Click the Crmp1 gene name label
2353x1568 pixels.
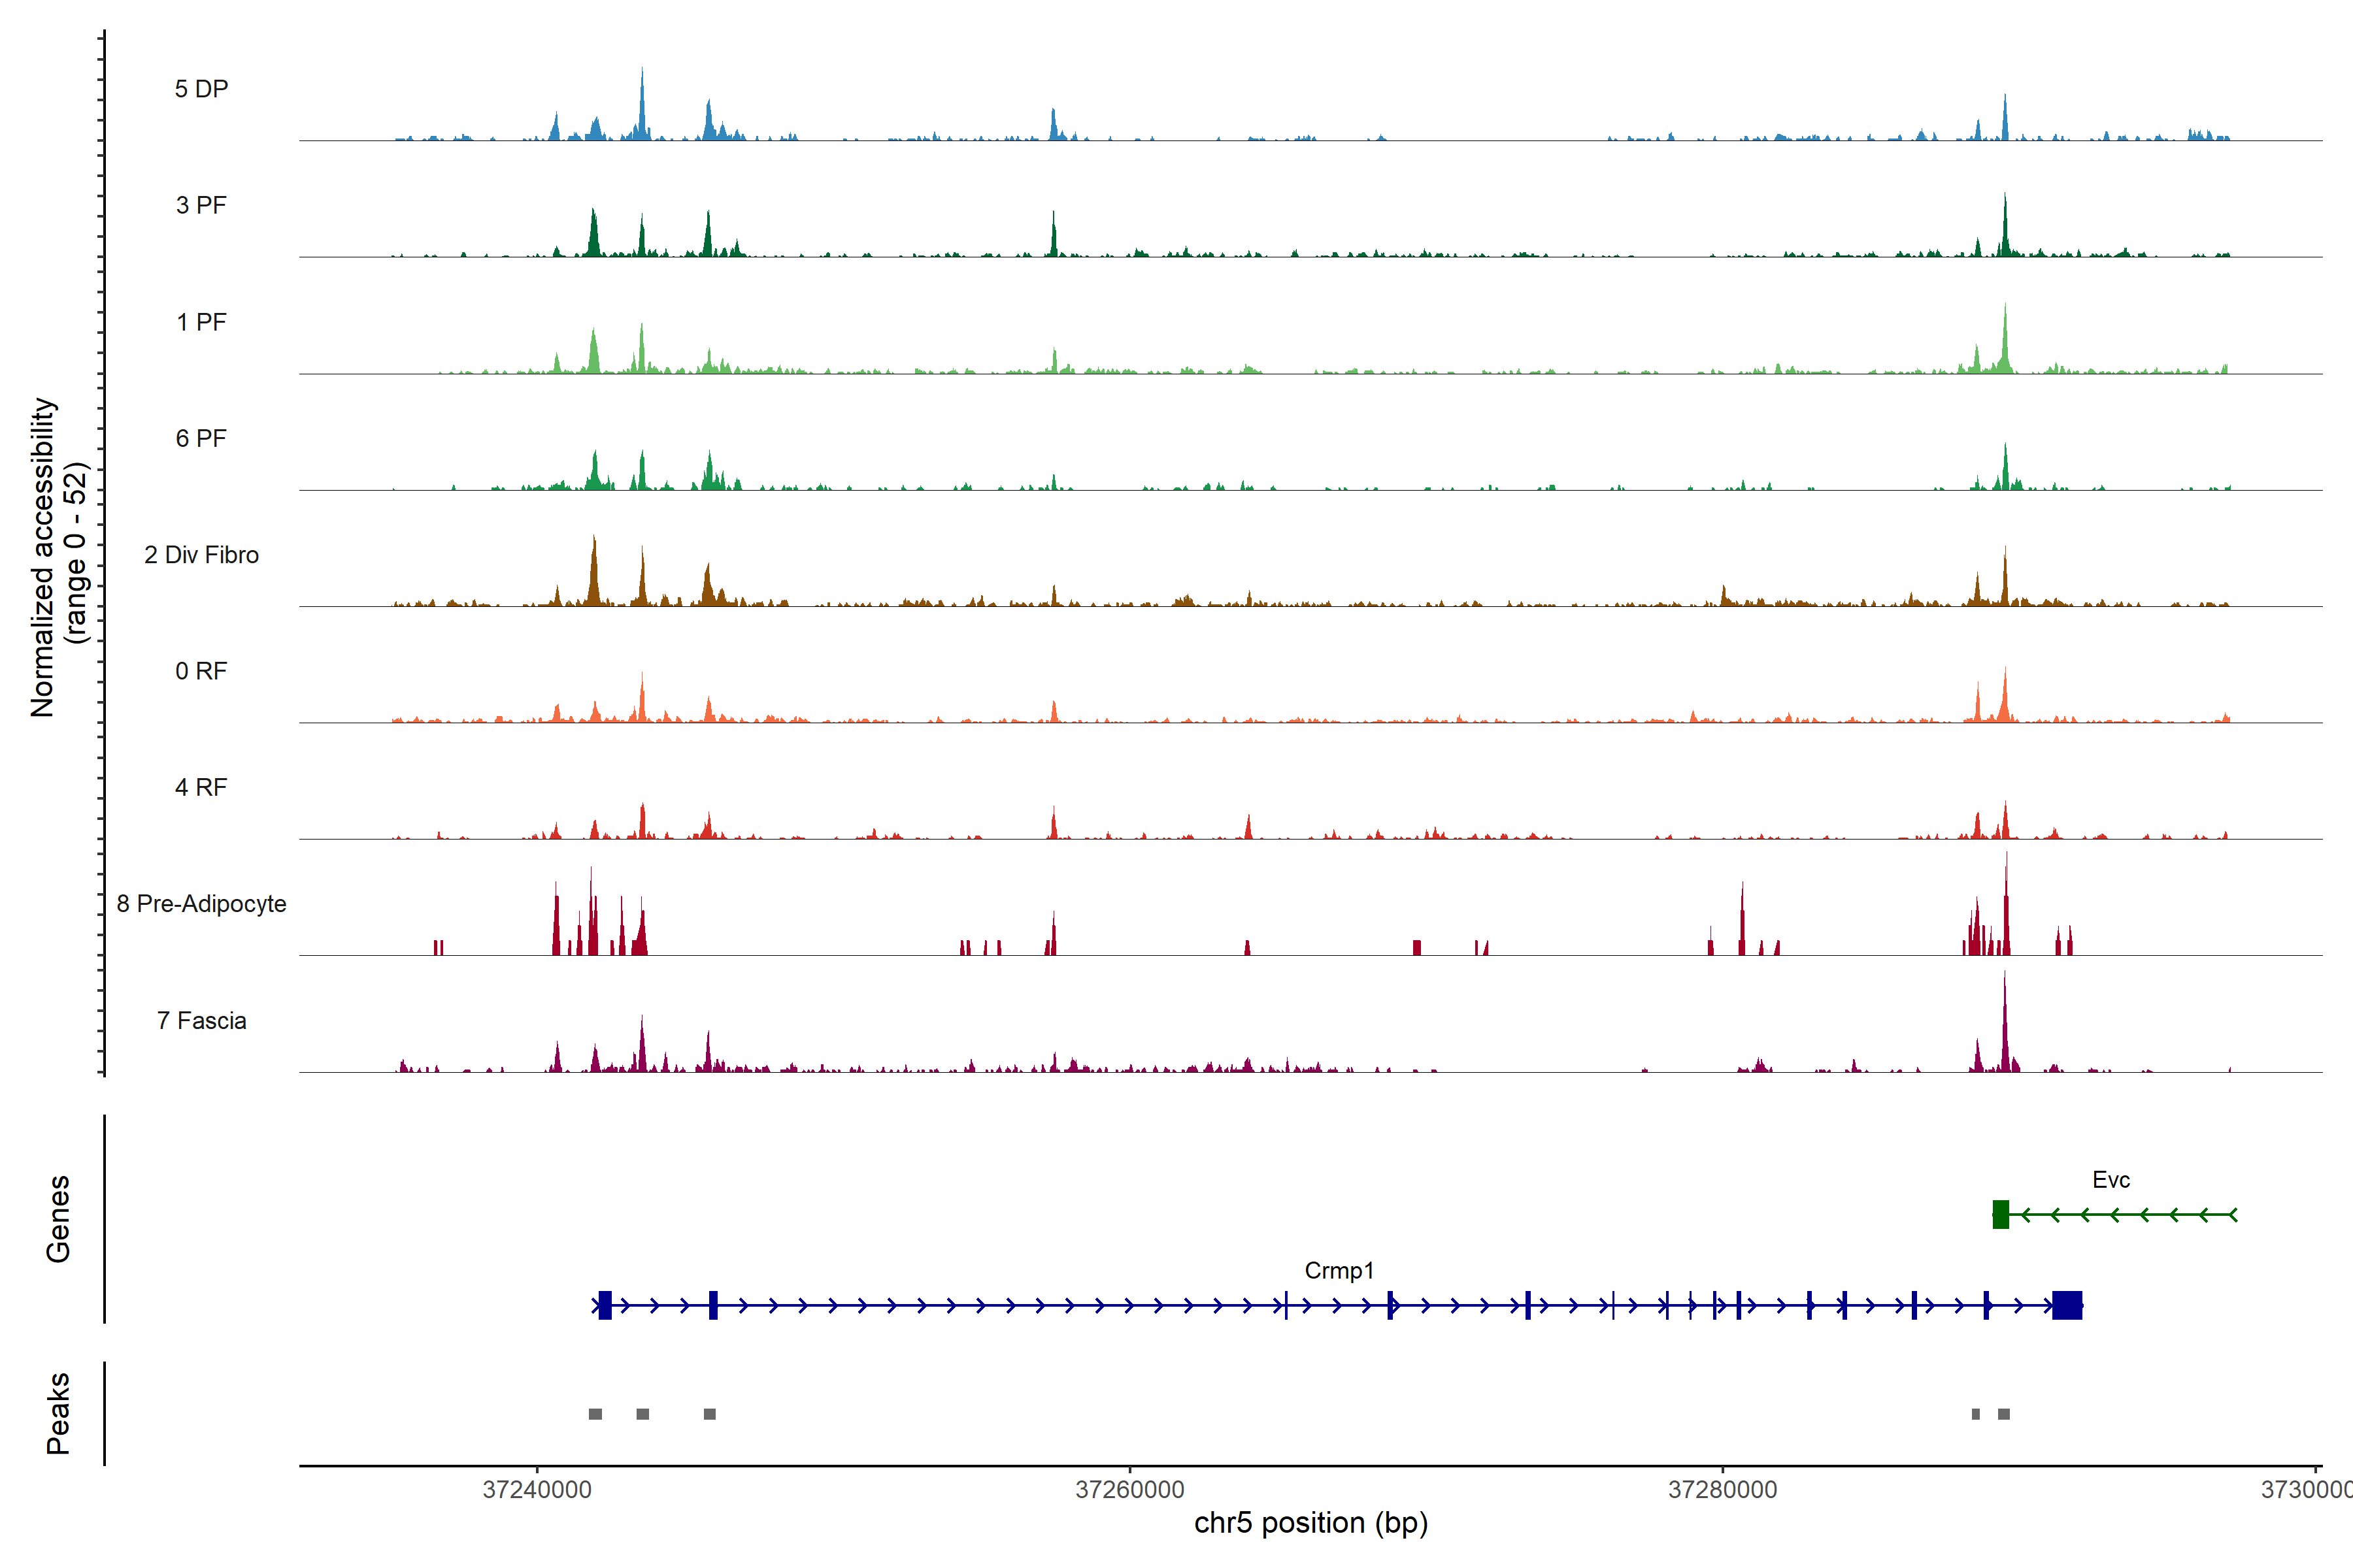pos(1339,1271)
